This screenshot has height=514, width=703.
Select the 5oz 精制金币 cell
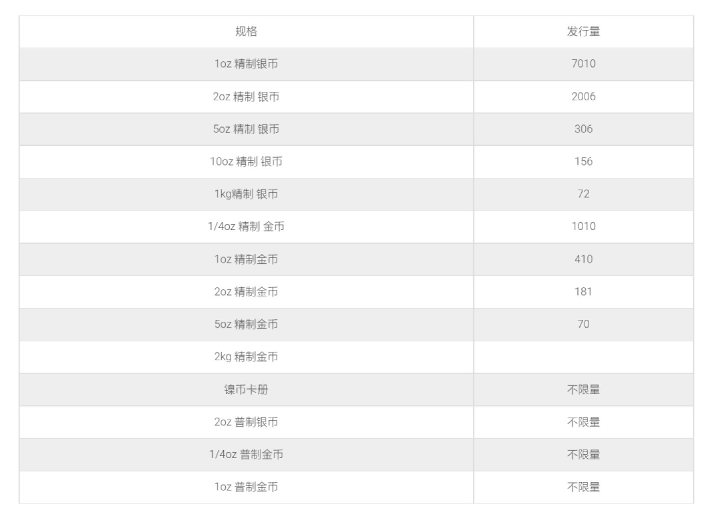(246, 324)
